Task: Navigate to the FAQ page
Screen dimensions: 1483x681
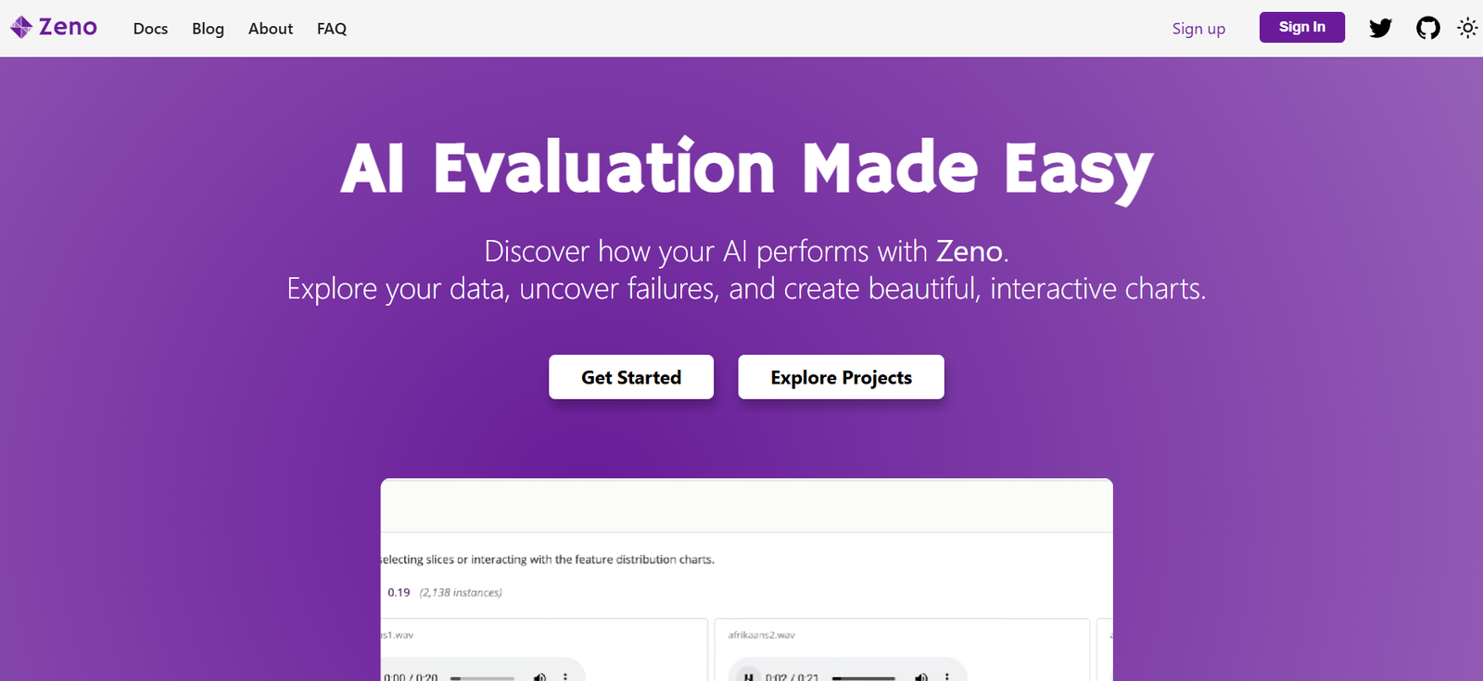Action: click(x=332, y=29)
